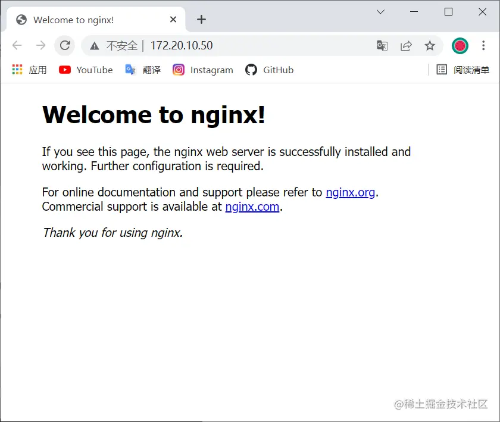
Task: Open the 阅读清单 reading list
Action: pos(462,70)
